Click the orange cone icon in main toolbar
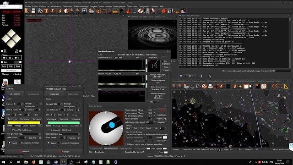This screenshot has height=165, width=293. point(128,11)
